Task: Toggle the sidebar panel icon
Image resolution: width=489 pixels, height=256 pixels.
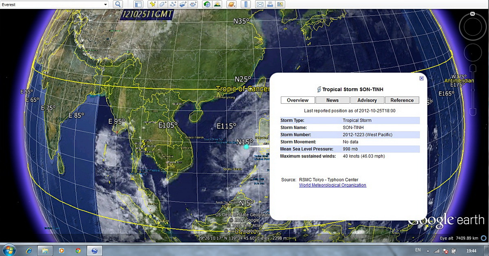Action: coord(138,4)
